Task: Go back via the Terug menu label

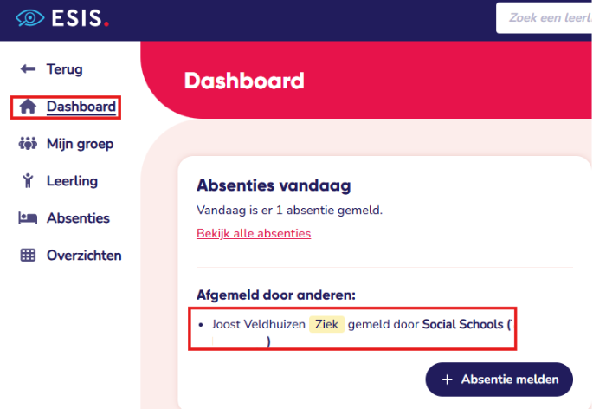Action: pos(65,69)
